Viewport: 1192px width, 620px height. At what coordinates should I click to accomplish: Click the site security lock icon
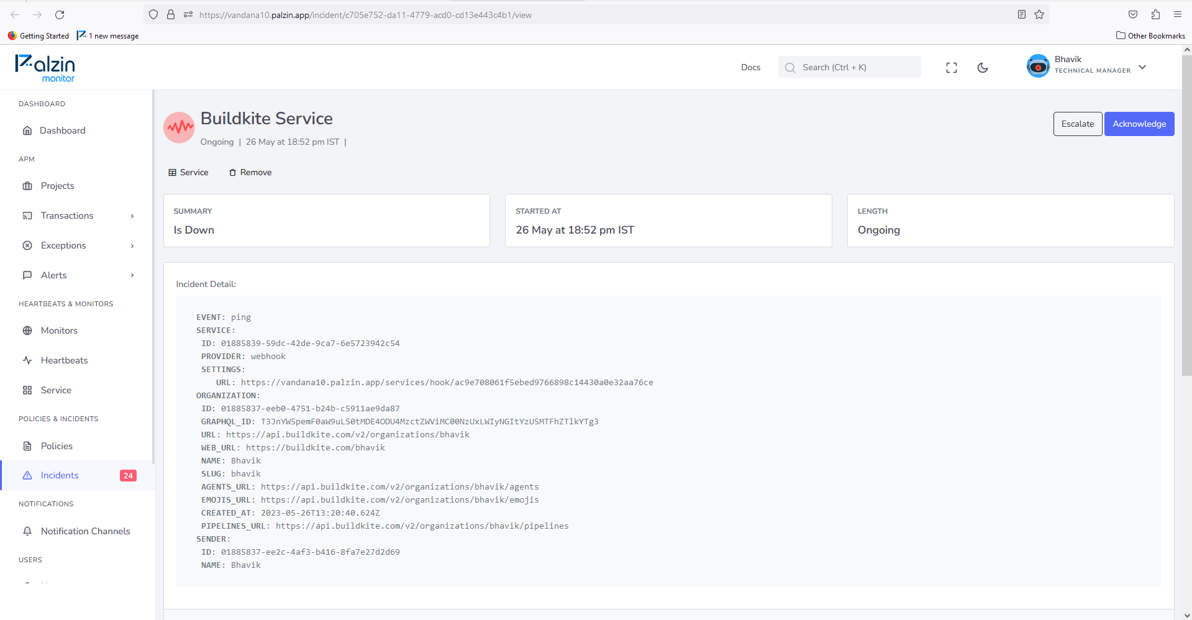tap(171, 14)
